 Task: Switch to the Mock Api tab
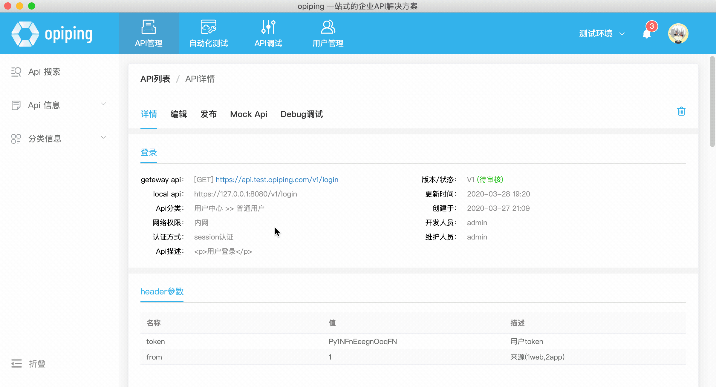click(249, 114)
